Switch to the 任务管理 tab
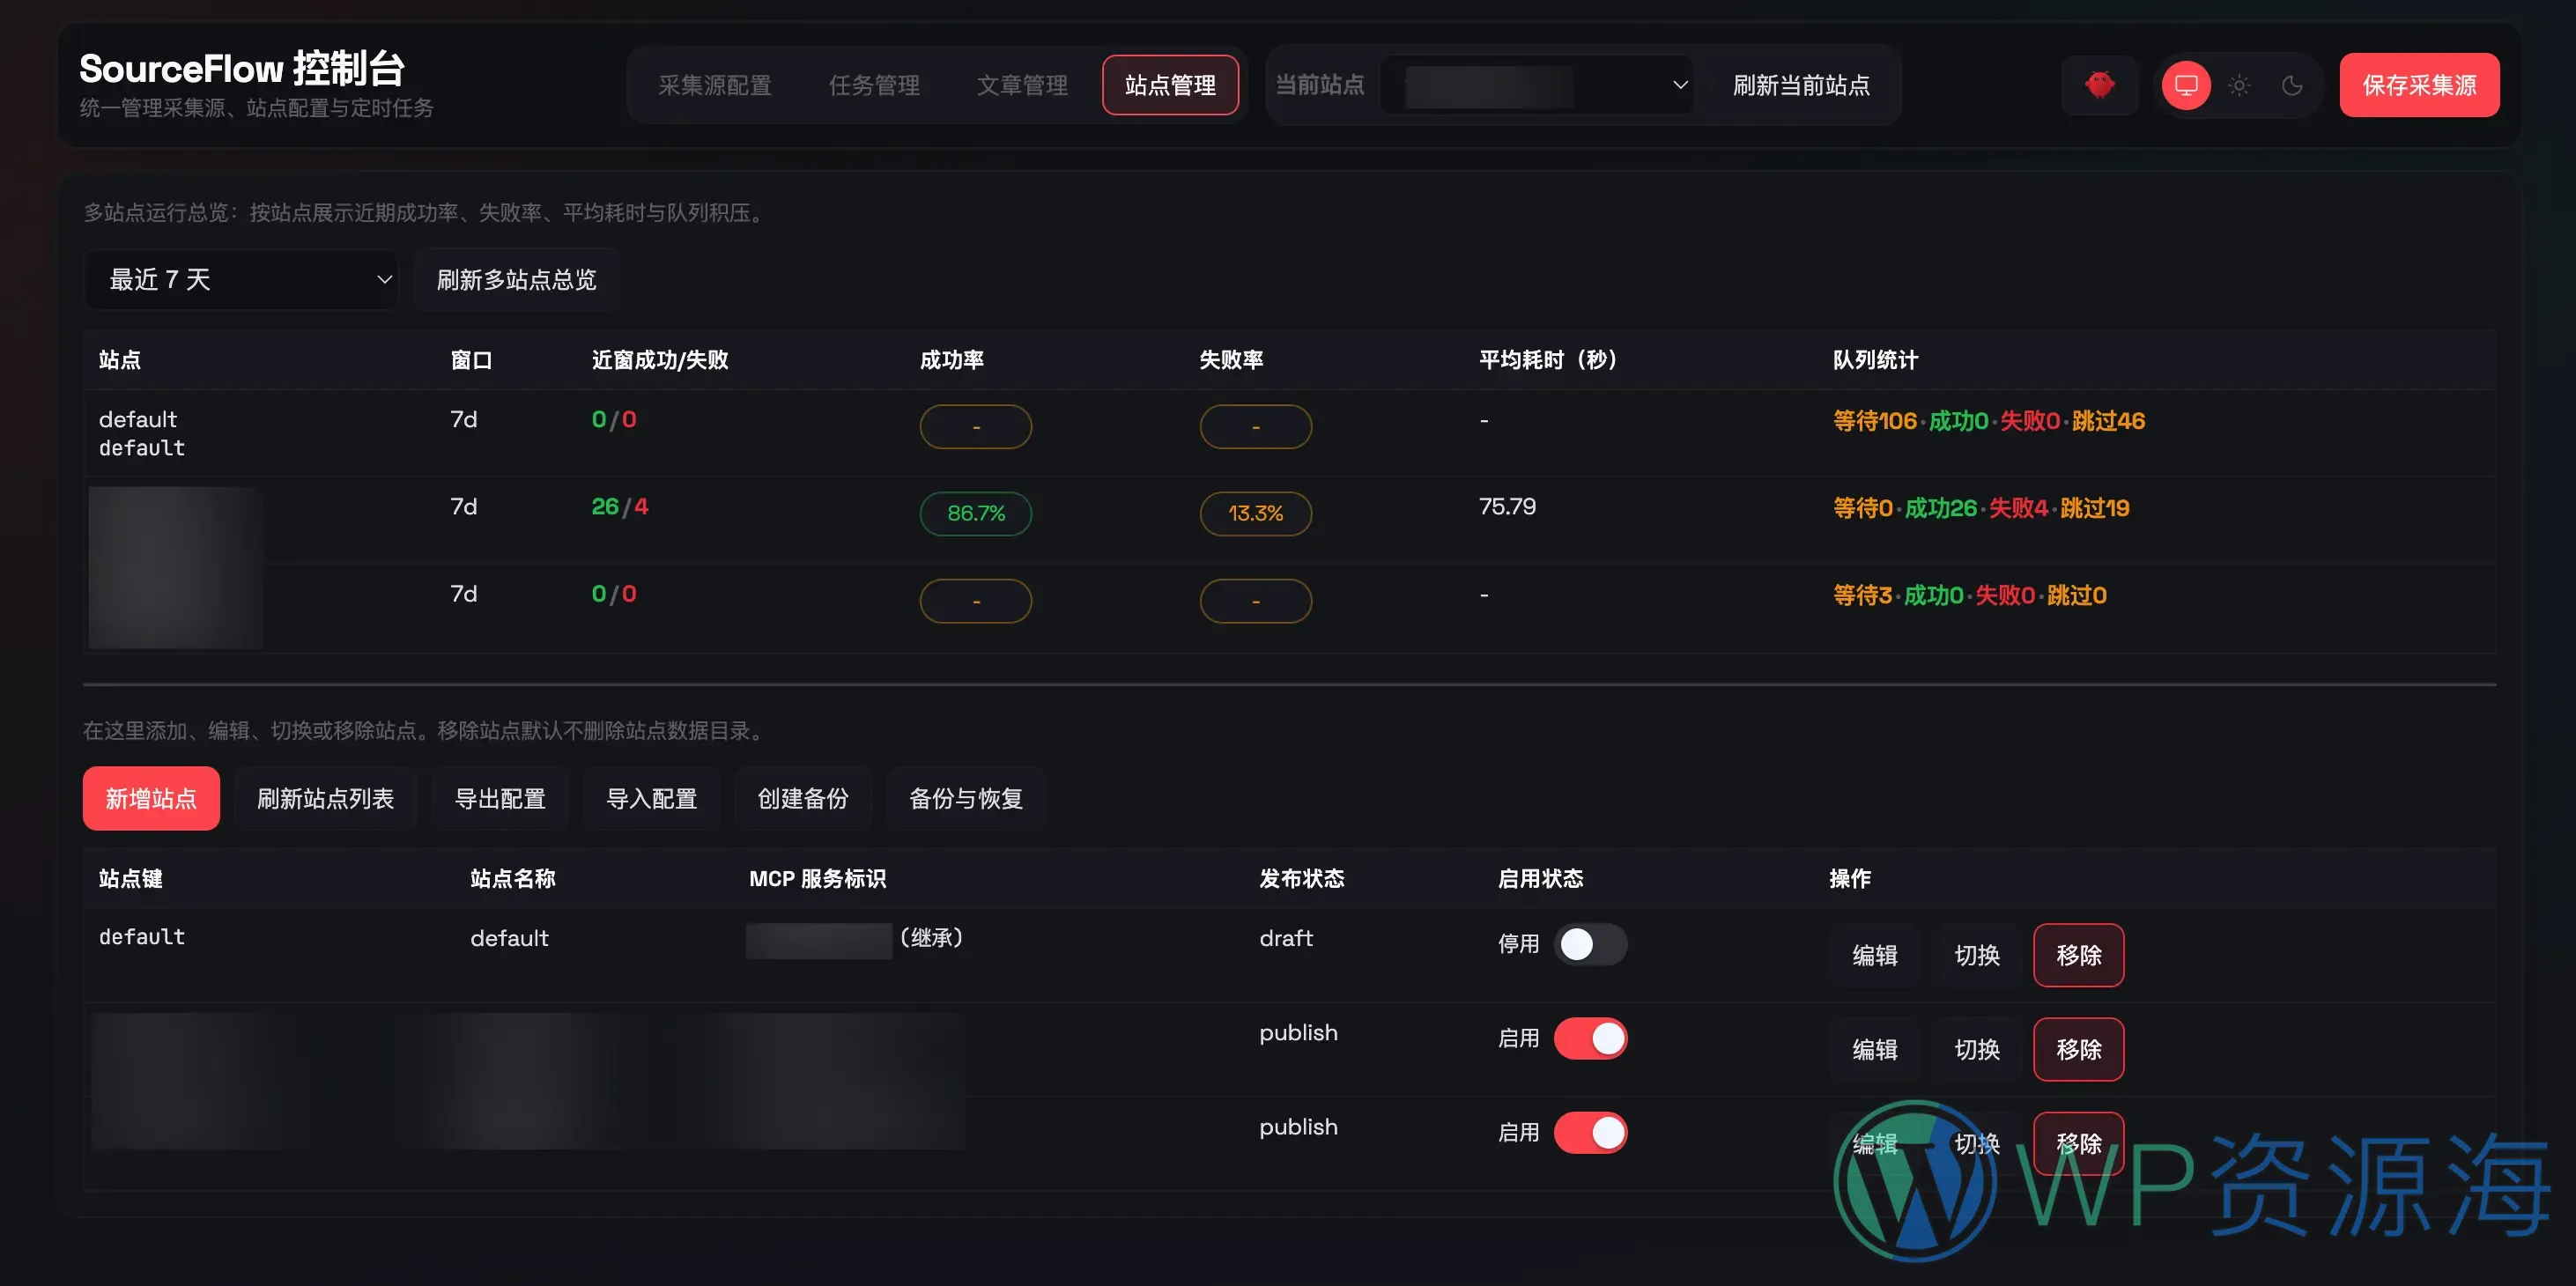 tap(875, 85)
